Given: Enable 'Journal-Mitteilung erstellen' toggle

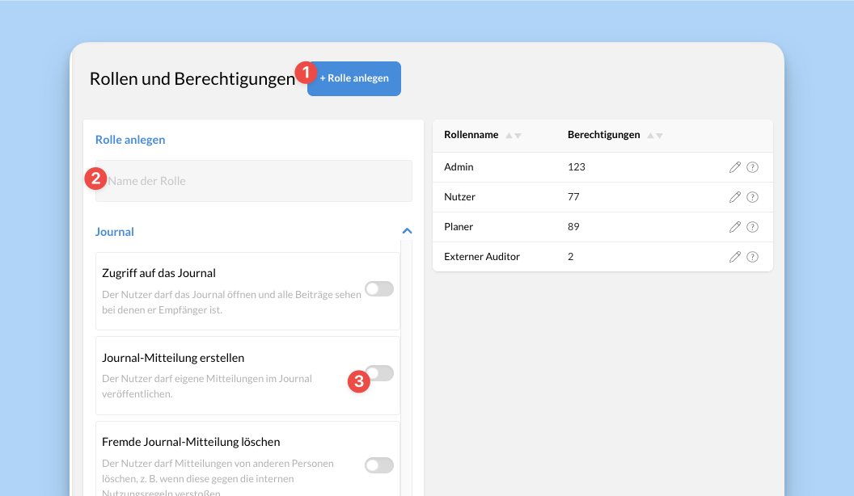Looking at the screenshot, I should coord(379,373).
